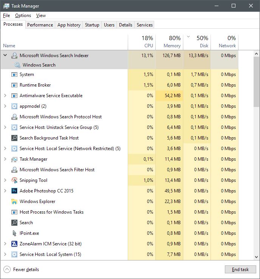This screenshot has width=260, height=279.
Task: Expand ZoneAlarm ICM Service (32 bit)
Action: 5,244
